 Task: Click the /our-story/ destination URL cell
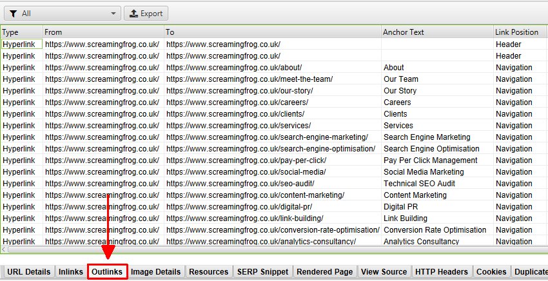click(273, 90)
